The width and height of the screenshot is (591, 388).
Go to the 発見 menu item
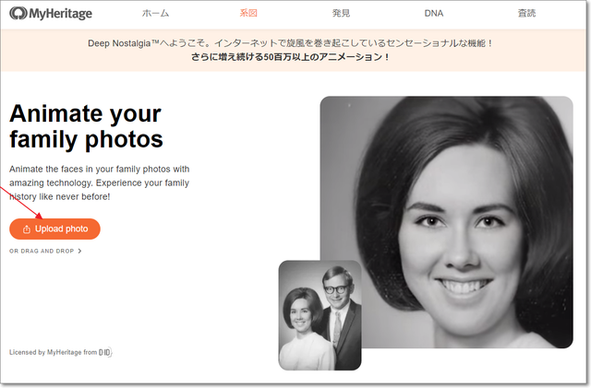coord(341,14)
